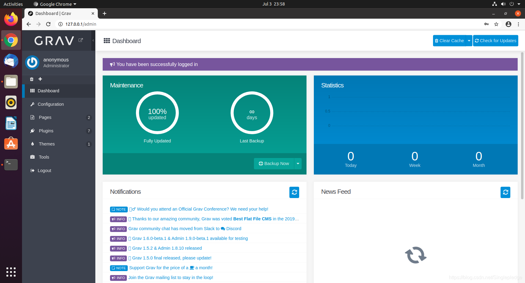This screenshot has height=283, width=525.
Task: Close the Dashboard | Grav tab
Action: [x=93, y=13]
